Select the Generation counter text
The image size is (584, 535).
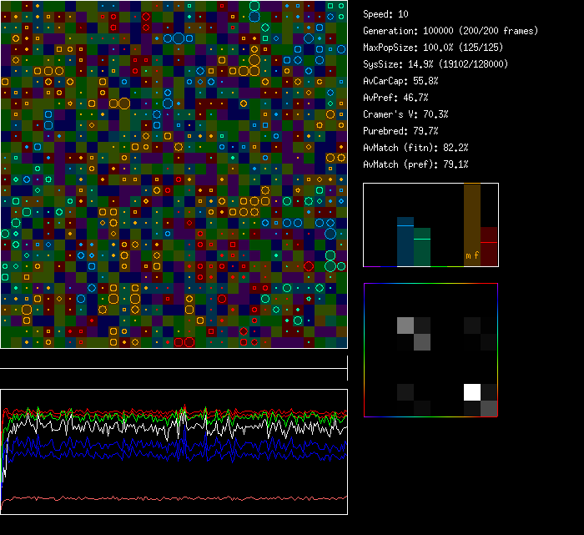(451, 31)
